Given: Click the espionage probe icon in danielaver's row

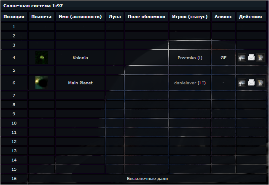Looking at the screenshot, I should tap(242, 83).
